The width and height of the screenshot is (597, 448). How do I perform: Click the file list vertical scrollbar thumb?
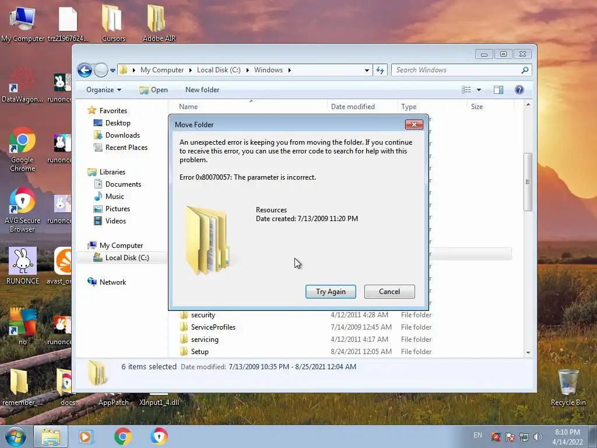coord(528,182)
